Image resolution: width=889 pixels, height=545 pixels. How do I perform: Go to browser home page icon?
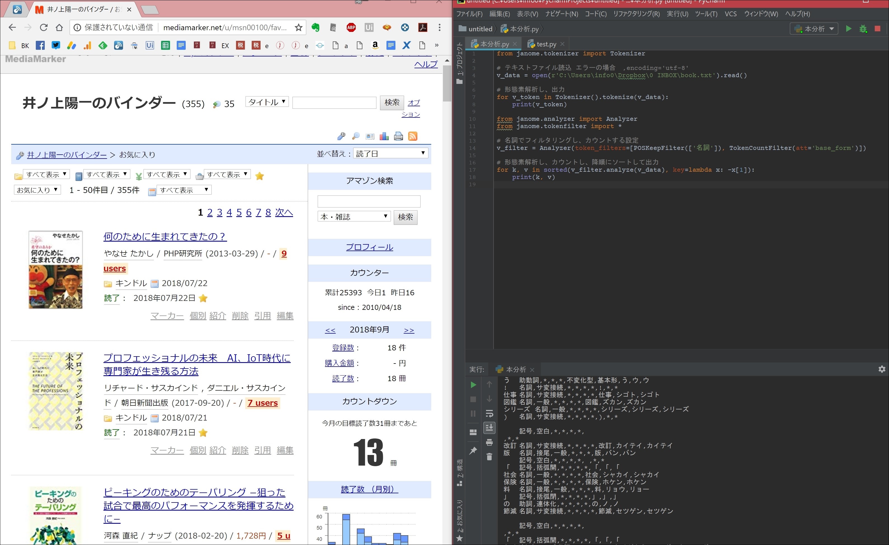click(x=60, y=27)
